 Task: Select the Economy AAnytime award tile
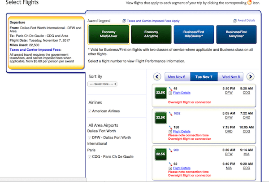tap(151, 34)
